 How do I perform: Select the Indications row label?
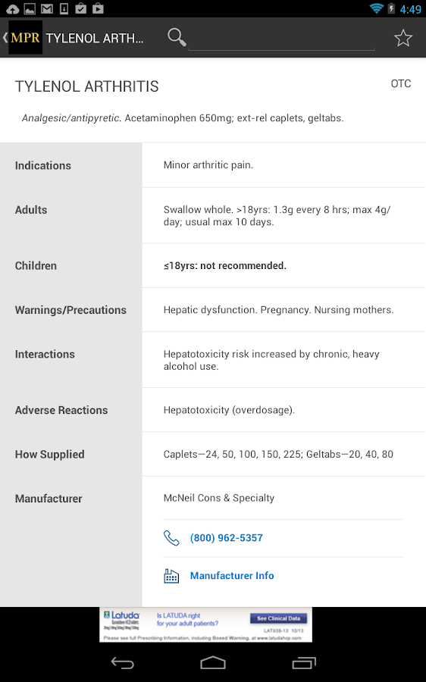click(43, 166)
